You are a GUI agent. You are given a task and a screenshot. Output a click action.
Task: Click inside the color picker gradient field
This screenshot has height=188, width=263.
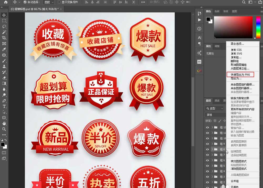pyautogui.click(x=233, y=27)
